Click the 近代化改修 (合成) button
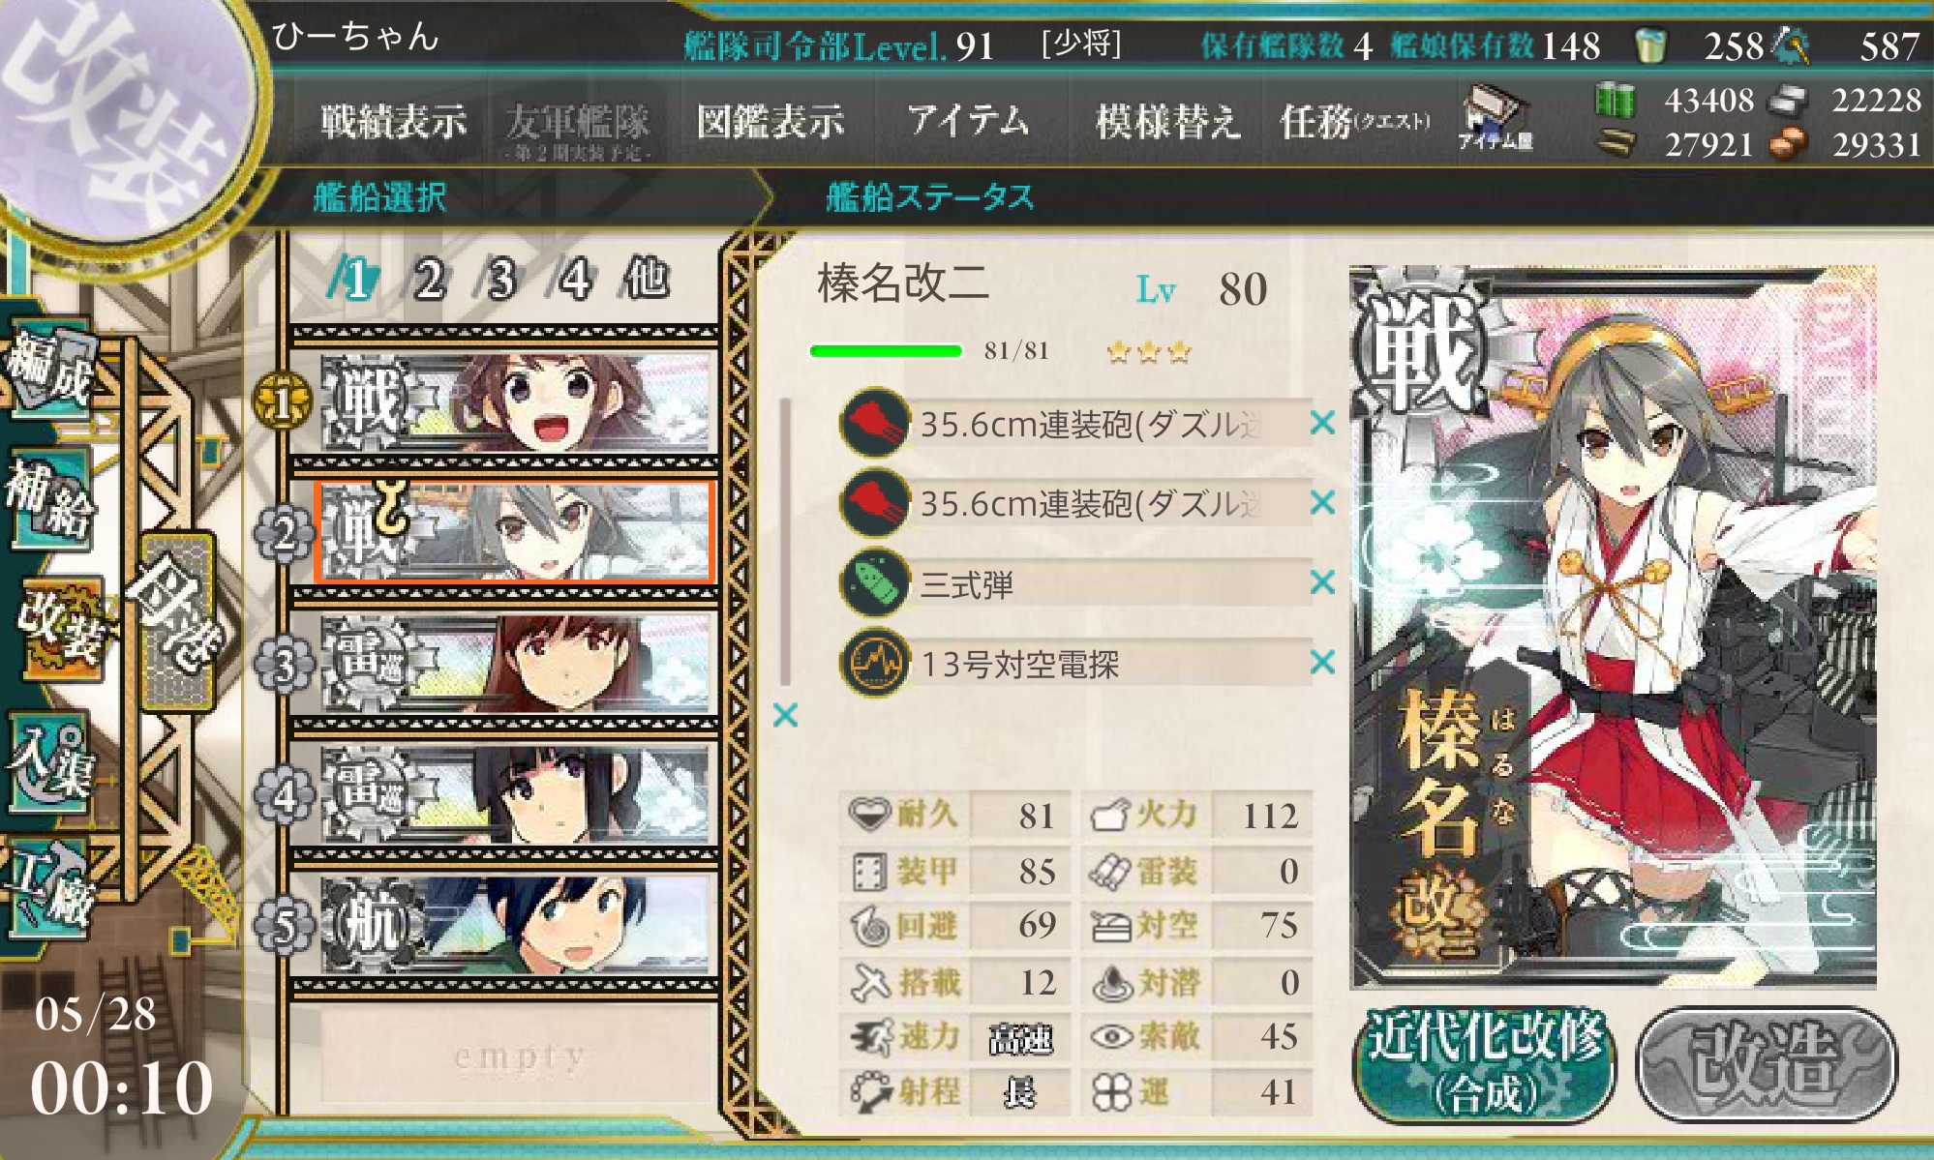This screenshot has width=1934, height=1160. [1485, 1064]
